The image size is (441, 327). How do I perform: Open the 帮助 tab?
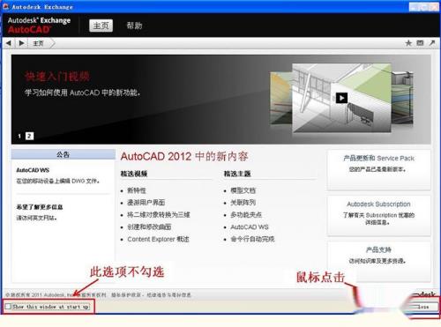click(x=134, y=26)
